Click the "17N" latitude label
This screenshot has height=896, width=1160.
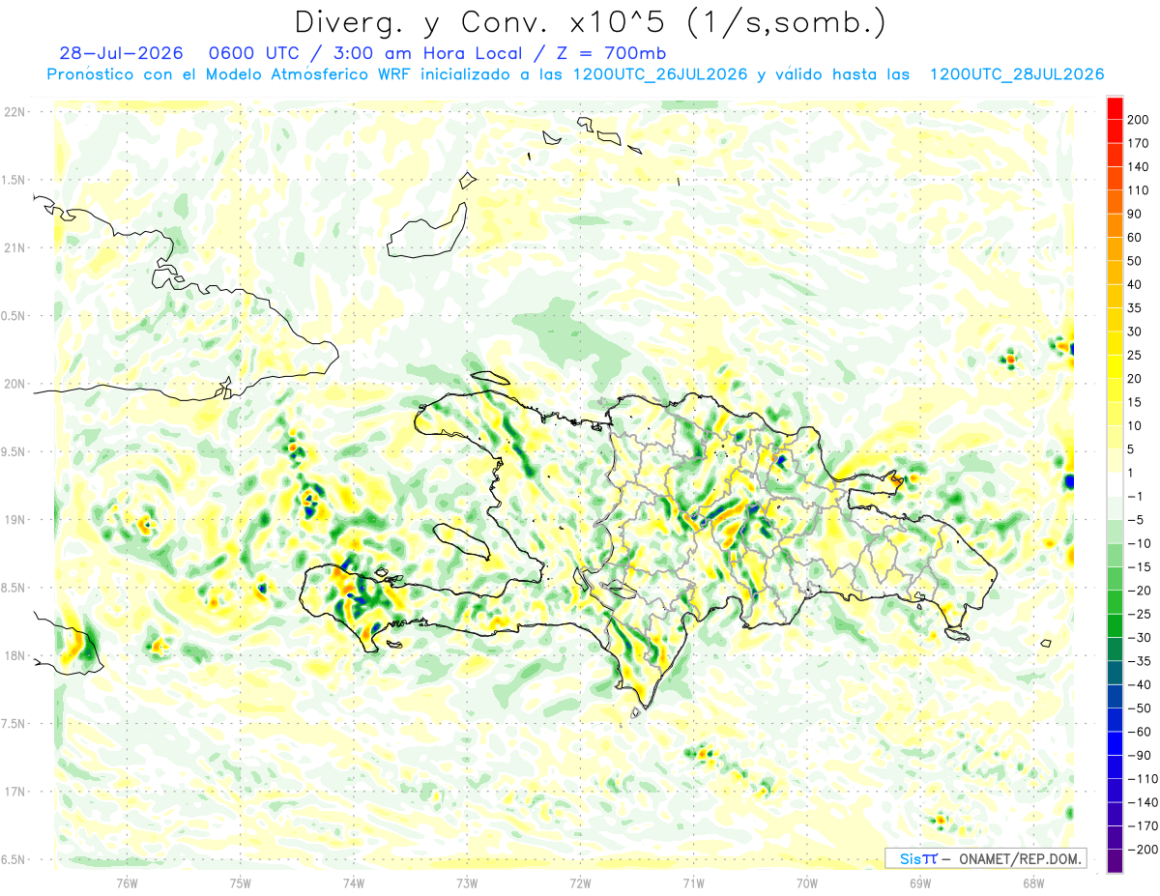pos(14,793)
